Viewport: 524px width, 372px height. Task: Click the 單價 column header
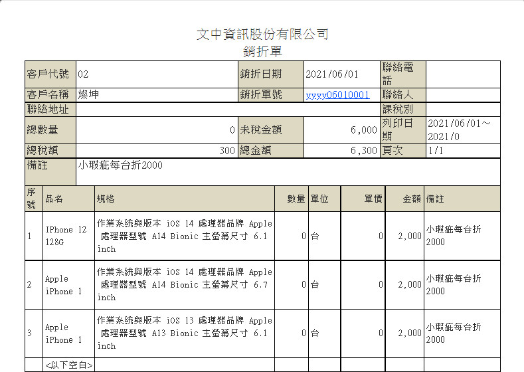pos(373,199)
